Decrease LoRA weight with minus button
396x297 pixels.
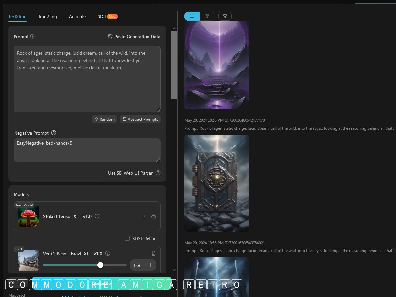pos(145,265)
